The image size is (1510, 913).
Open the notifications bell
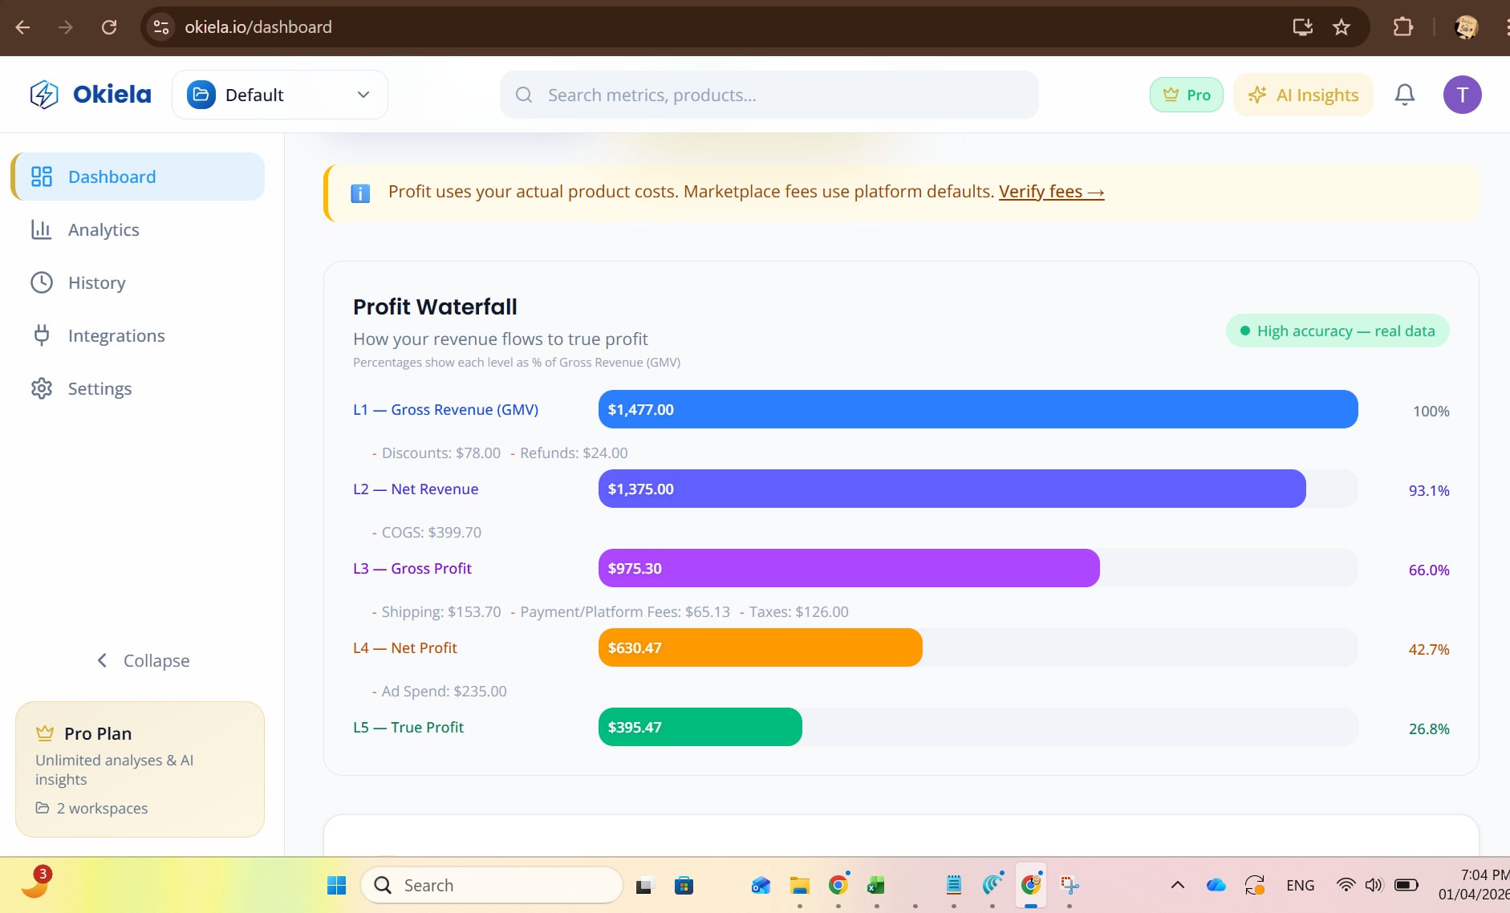tap(1404, 95)
